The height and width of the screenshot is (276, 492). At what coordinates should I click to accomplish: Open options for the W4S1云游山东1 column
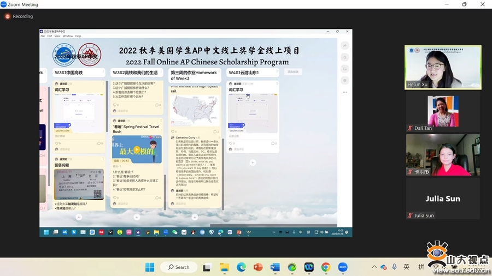coord(277,71)
